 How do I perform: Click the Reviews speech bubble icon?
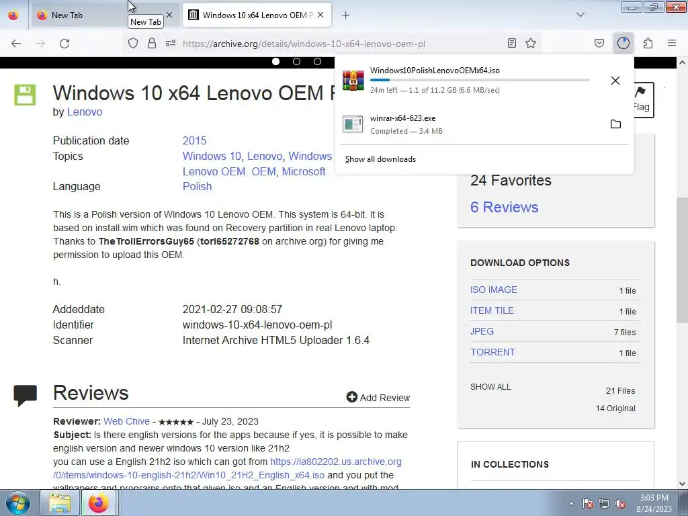point(25,395)
